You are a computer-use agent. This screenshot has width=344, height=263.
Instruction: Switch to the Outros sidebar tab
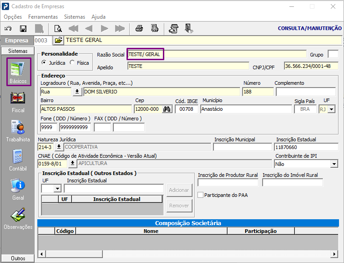pyautogui.click(x=18, y=258)
